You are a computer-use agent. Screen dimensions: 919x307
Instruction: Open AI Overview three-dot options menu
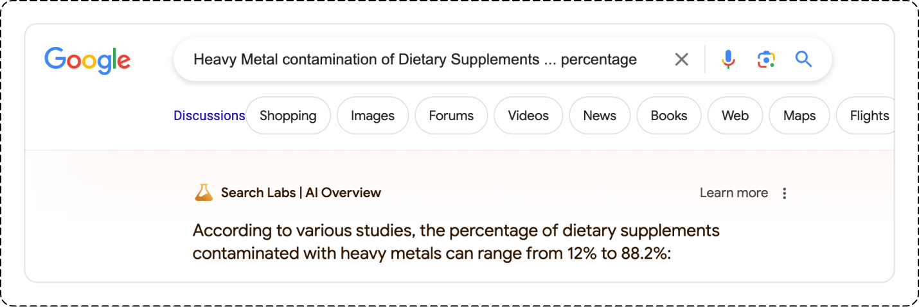[x=784, y=193]
